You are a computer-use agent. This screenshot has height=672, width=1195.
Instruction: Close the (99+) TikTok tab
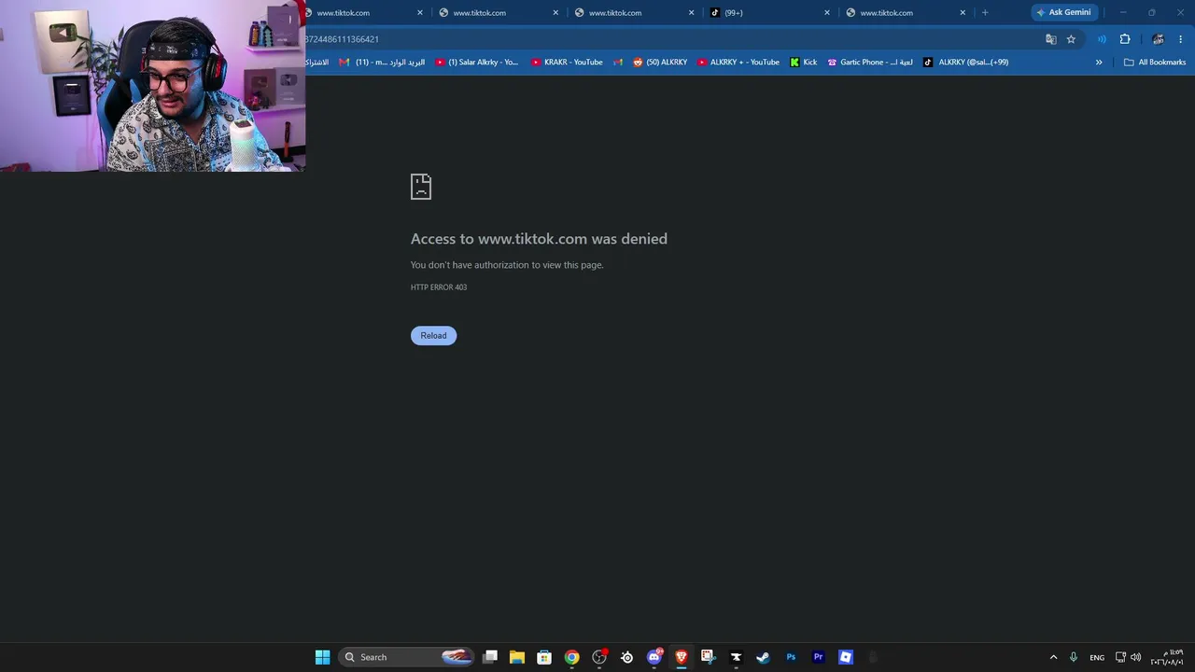[827, 13]
